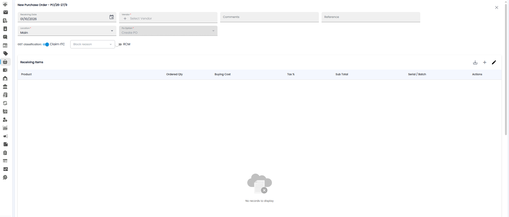Screen dimensions: 509x217
Task: Click the Comments input field
Action: coord(270,17)
